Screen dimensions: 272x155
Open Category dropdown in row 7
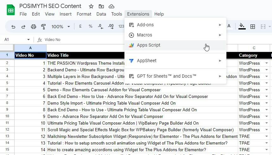267,96
